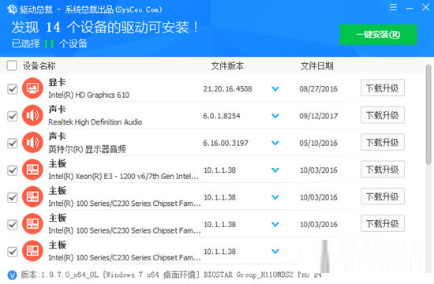Expand version dropdown in the Intel Xeon E3 row
This screenshot has height=284, width=434.
tap(275, 170)
